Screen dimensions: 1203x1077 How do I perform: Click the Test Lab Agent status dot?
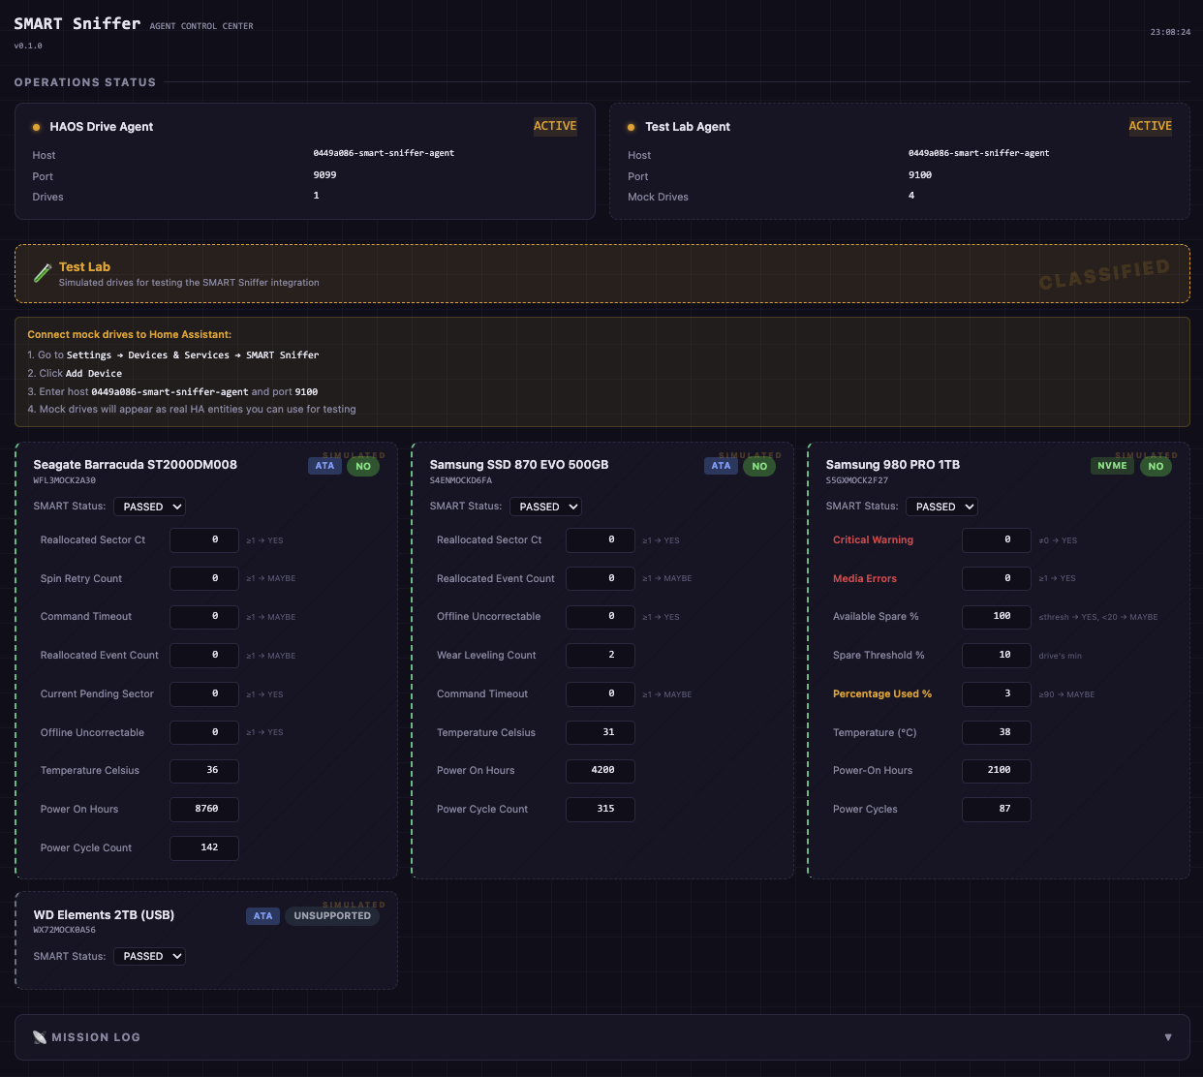(632, 127)
